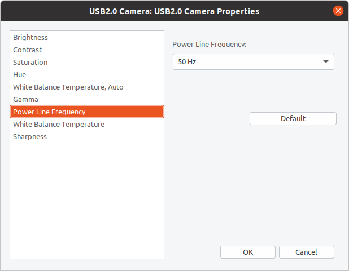Click empty area below Sharpness in list
The image size is (349, 271).
point(87,200)
